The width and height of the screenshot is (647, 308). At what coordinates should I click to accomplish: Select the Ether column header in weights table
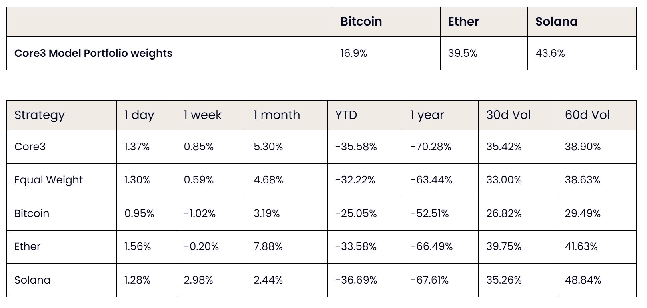click(x=463, y=21)
